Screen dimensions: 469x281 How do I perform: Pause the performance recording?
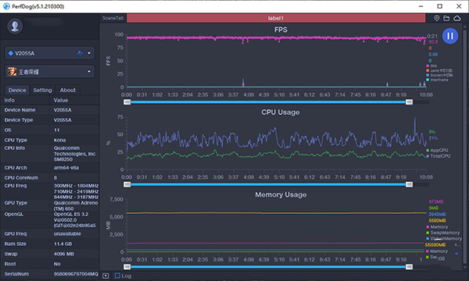[450, 36]
